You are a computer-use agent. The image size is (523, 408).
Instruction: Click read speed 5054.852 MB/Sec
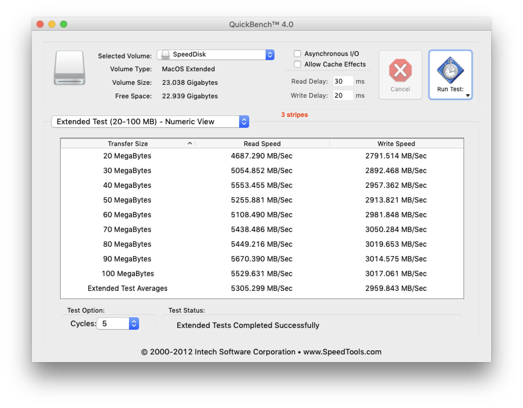pyautogui.click(x=262, y=170)
